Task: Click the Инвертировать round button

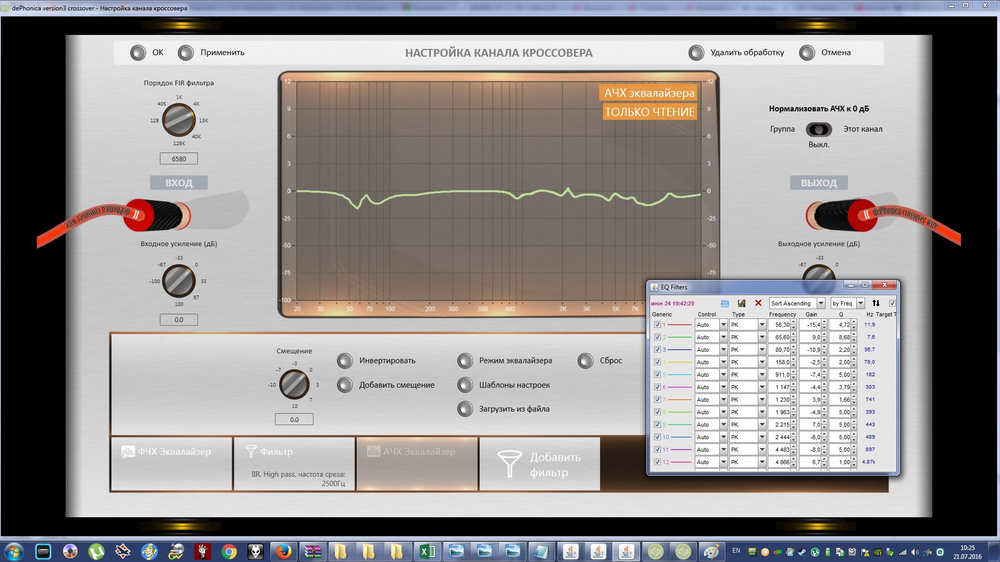Action: [x=345, y=361]
